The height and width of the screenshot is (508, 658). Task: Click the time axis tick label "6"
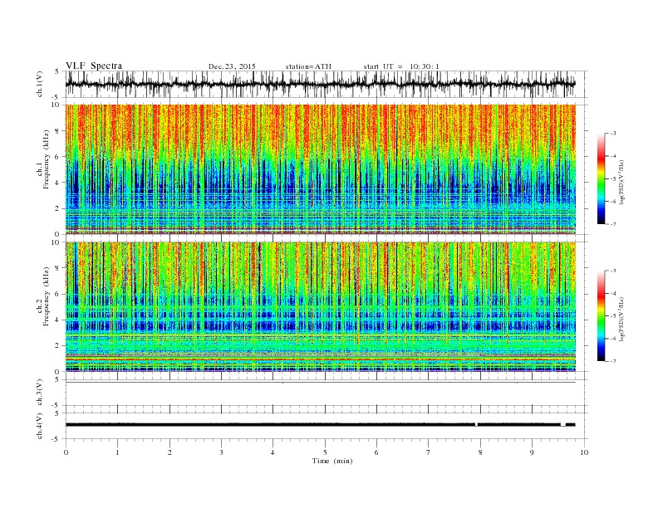click(x=376, y=452)
